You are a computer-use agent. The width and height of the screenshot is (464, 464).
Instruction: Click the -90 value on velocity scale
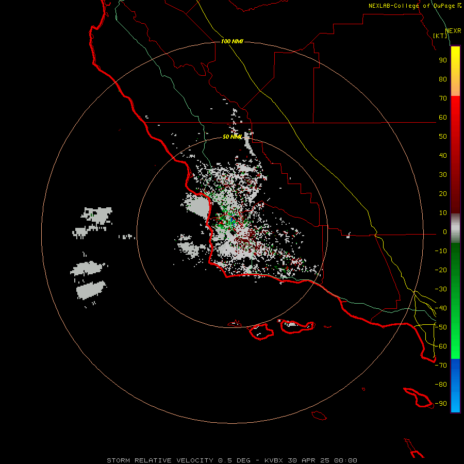[x=441, y=404]
